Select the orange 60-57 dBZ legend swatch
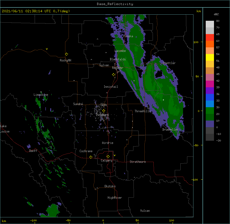 [x=210, y=44]
